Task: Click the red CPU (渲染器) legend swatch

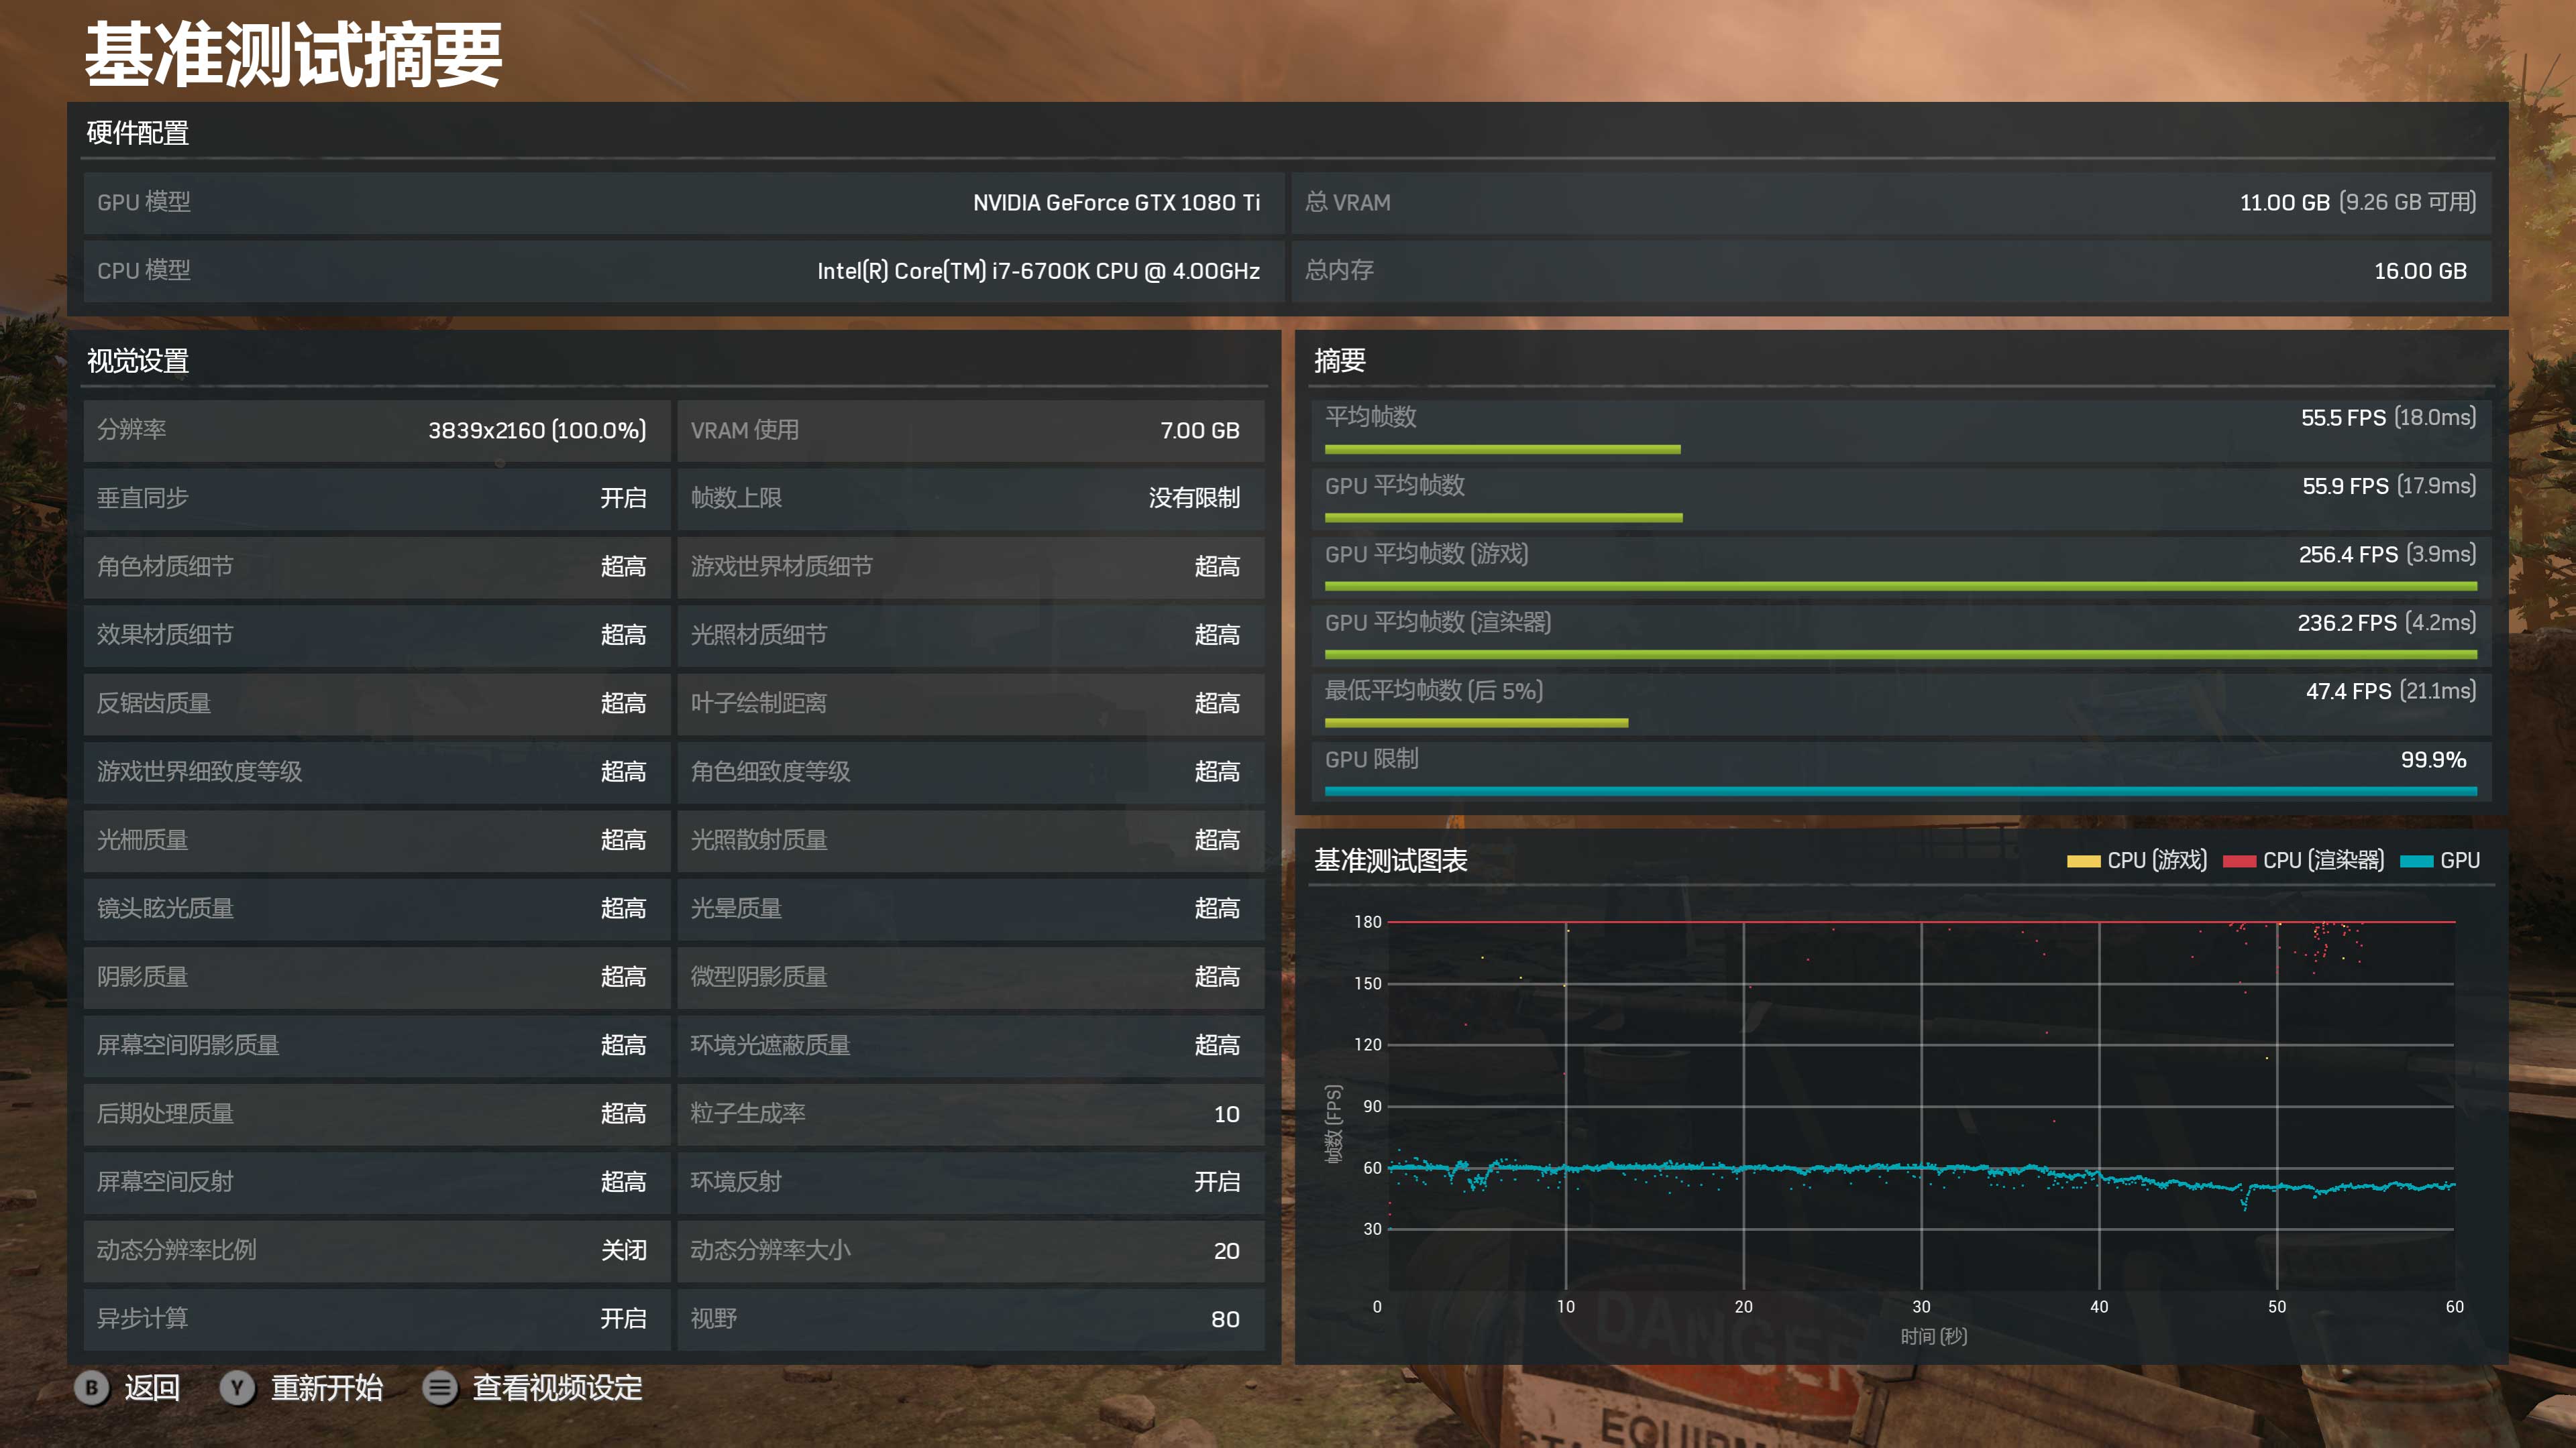Action: pyautogui.click(x=2239, y=861)
